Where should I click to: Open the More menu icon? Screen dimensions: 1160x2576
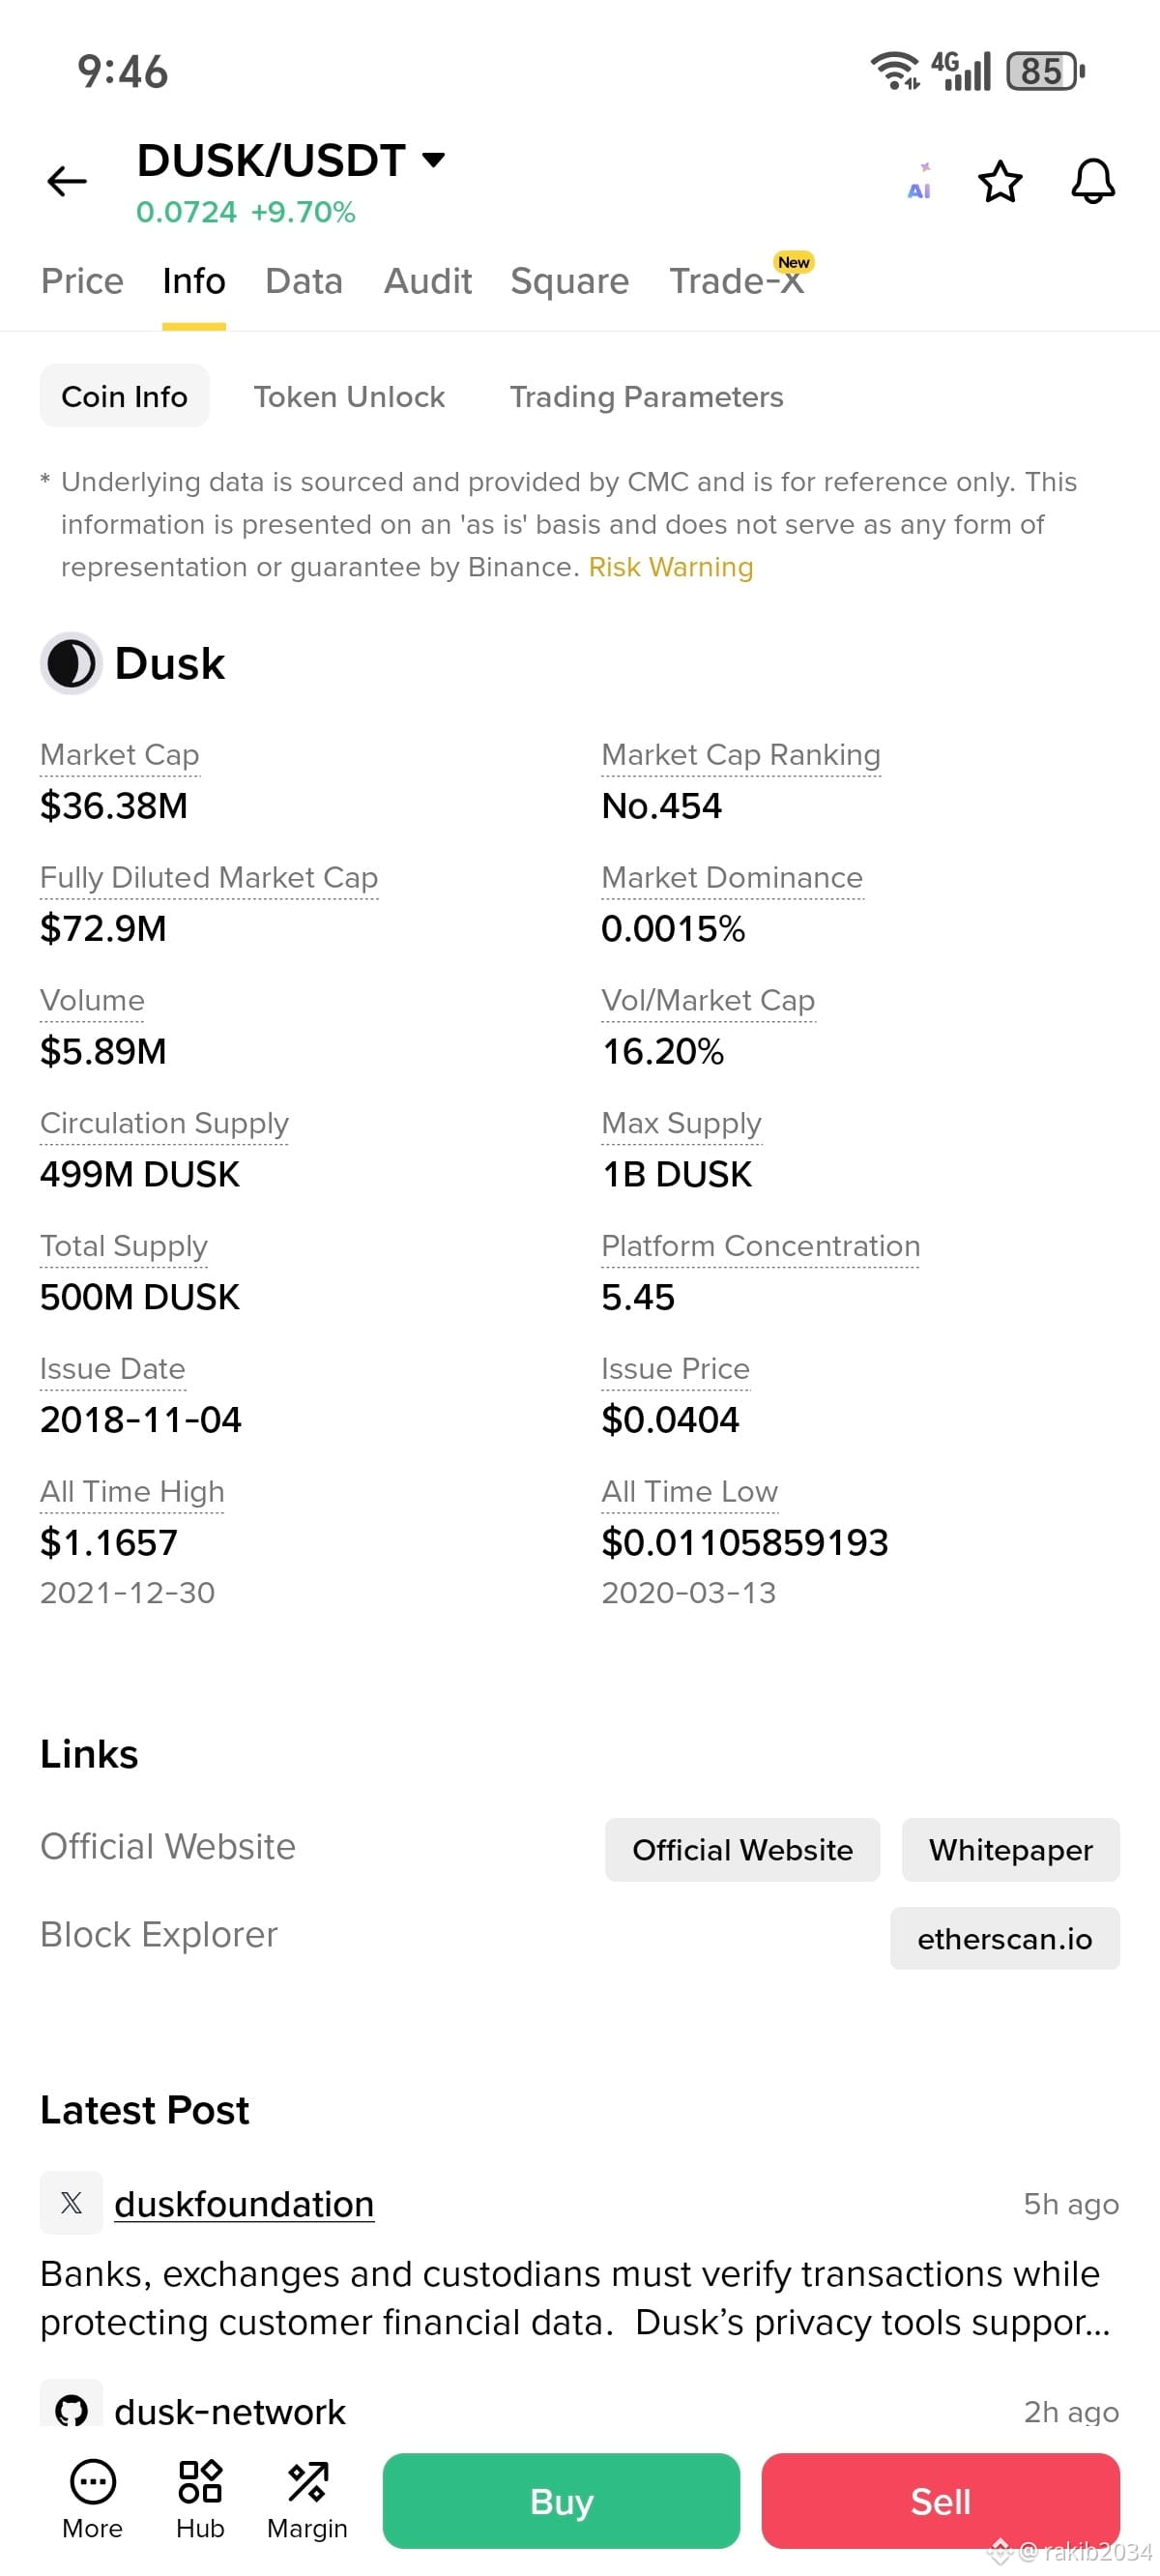tap(93, 2481)
